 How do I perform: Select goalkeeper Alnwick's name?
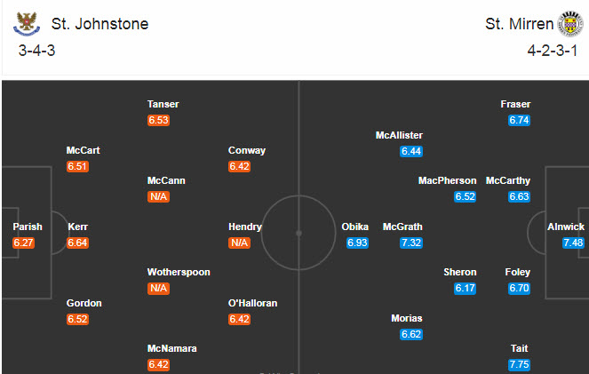pyautogui.click(x=568, y=227)
